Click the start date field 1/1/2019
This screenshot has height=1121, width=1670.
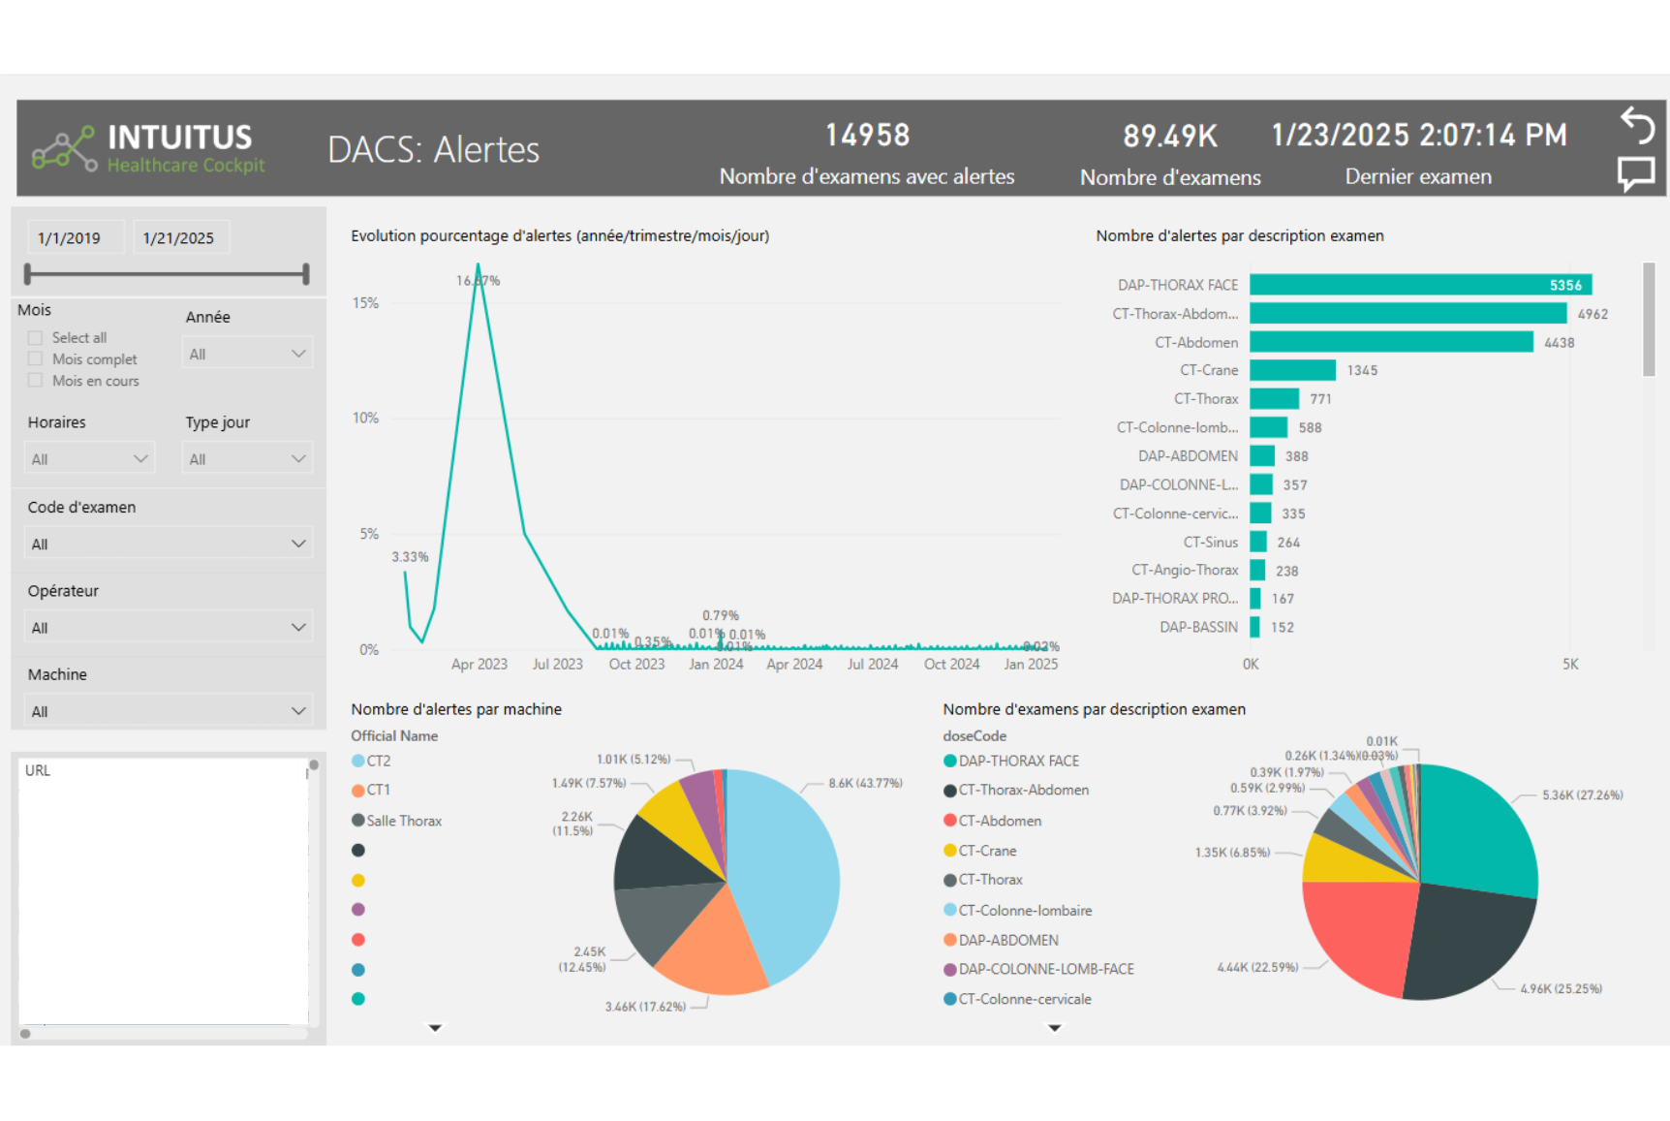click(70, 238)
